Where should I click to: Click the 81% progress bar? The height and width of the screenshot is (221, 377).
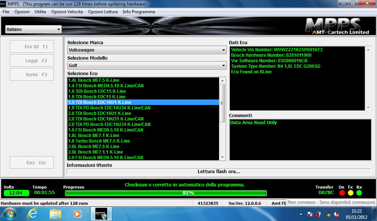[166, 193]
